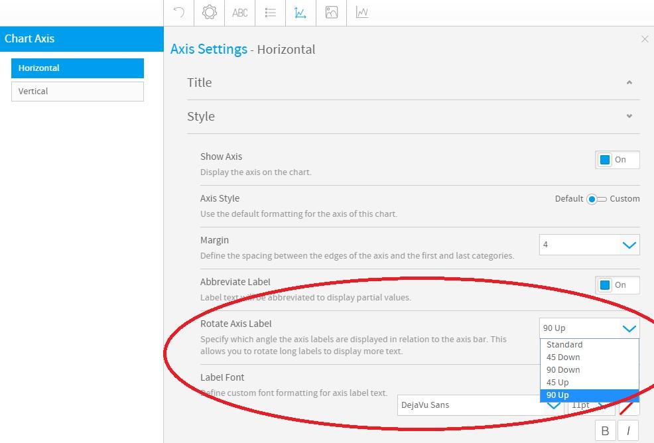The height and width of the screenshot is (443, 654).
Task: Select the Vertical axis tab
Action: click(78, 92)
